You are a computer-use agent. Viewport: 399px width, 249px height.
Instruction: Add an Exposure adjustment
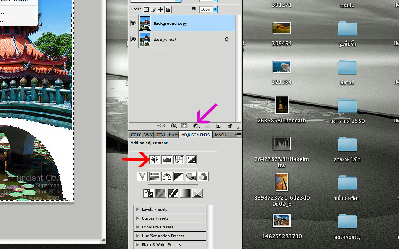[191, 160]
